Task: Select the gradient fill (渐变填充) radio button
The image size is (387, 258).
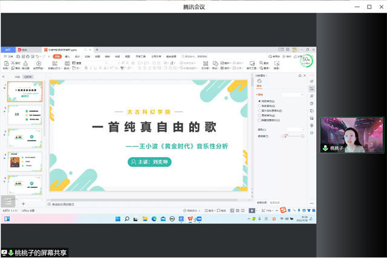Action: tap(259, 106)
